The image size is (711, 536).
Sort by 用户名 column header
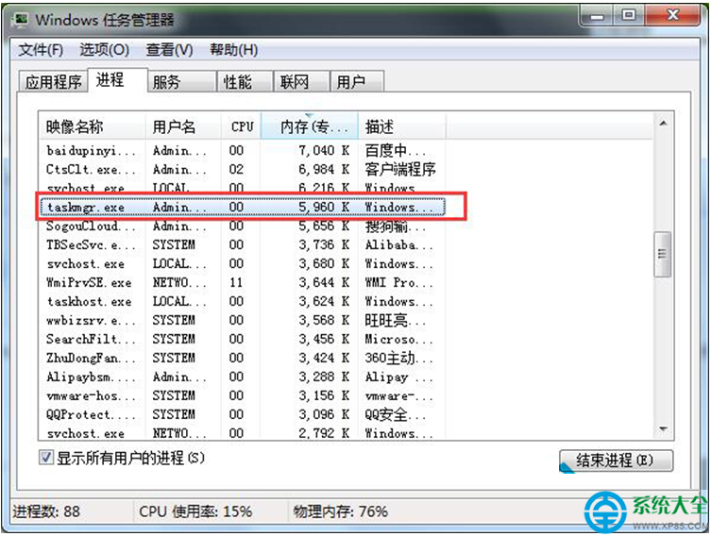[x=183, y=126]
